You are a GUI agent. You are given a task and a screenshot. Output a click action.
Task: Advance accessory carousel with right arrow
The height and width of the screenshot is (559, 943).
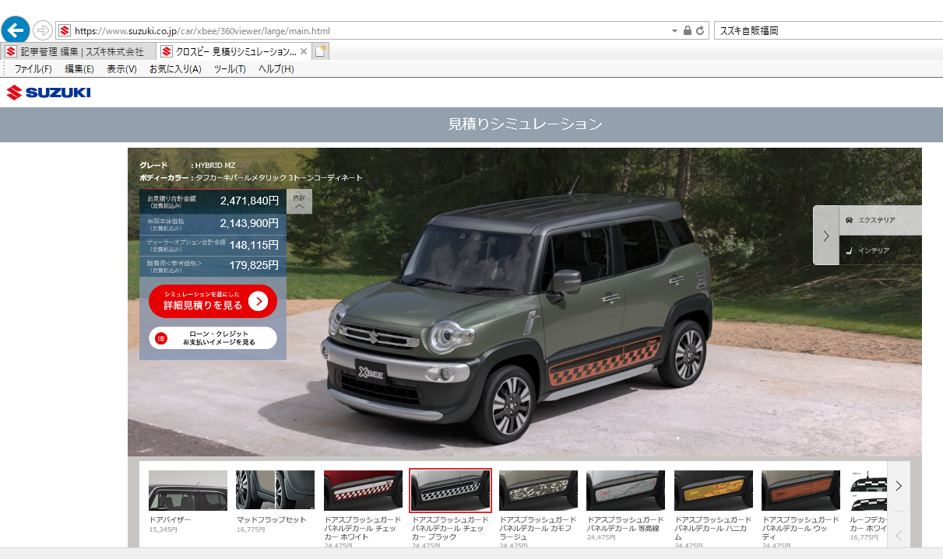[898, 486]
